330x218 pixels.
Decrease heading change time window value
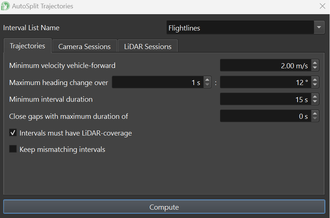[x=207, y=85]
